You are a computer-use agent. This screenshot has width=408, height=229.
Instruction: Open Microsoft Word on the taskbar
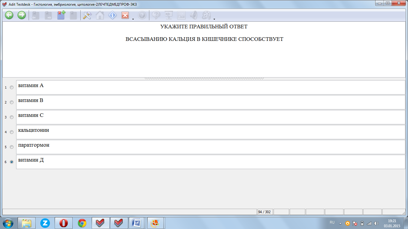click(x=136, y=223)
